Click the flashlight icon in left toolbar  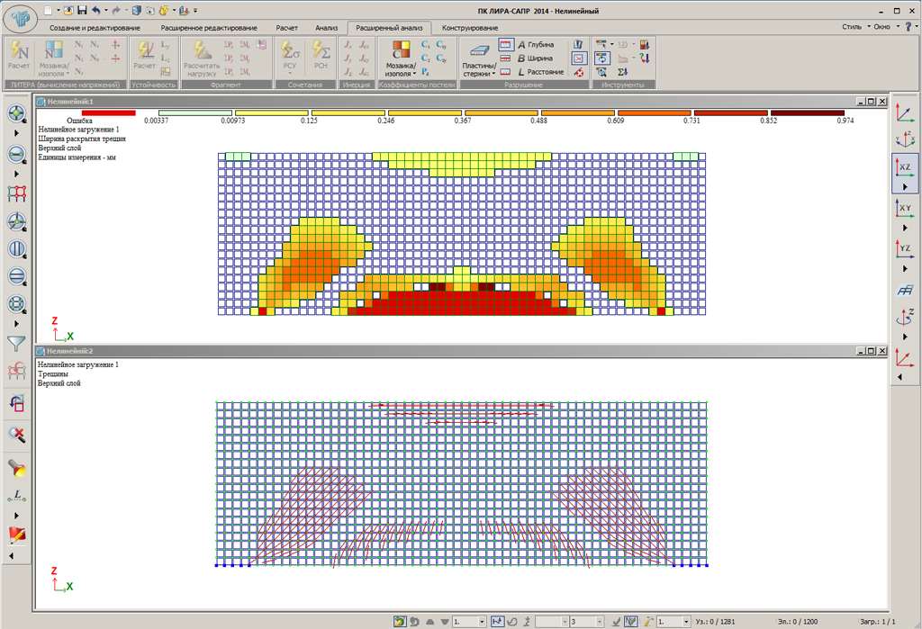pos(16,466)
